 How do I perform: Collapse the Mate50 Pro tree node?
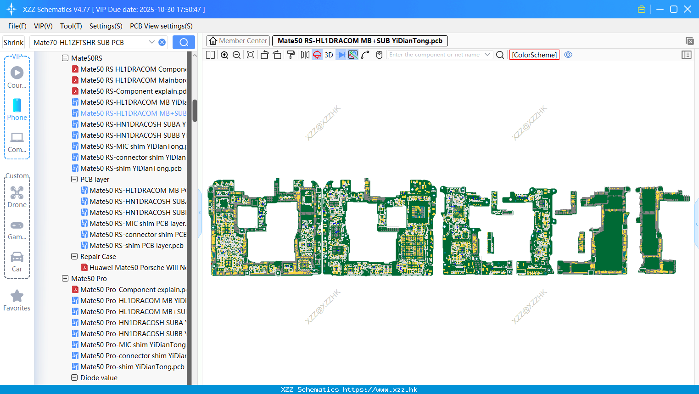point(65,279)
